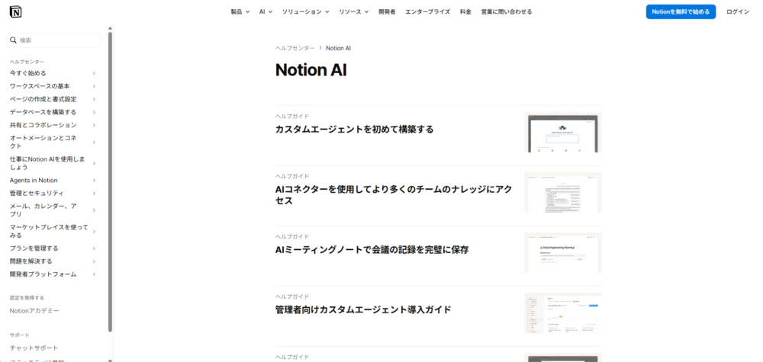Select ワークスペースの基本 sidebar item

click(40, 86)
